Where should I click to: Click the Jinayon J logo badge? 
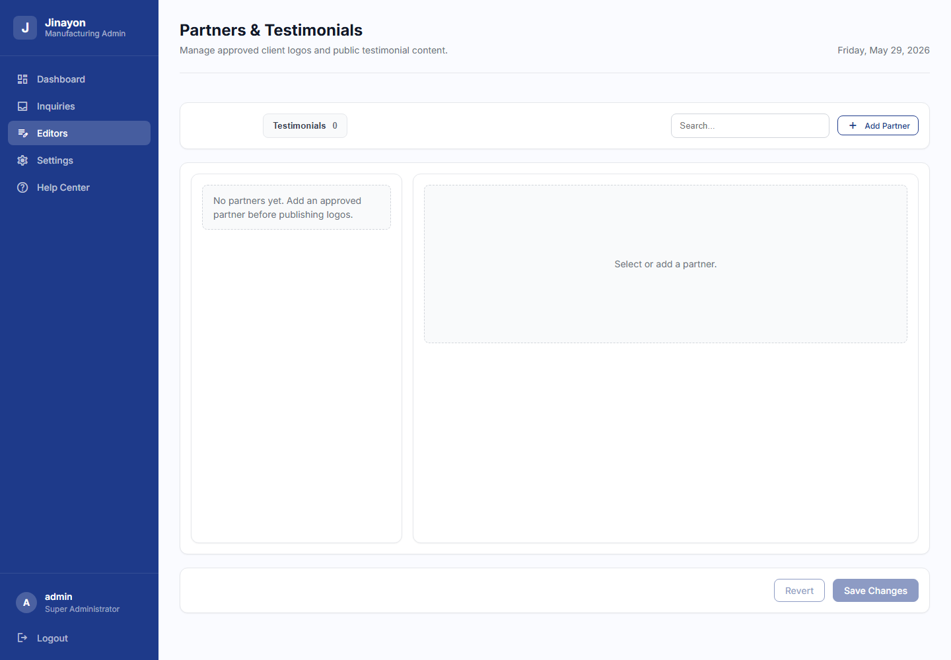tap(25, 28)
